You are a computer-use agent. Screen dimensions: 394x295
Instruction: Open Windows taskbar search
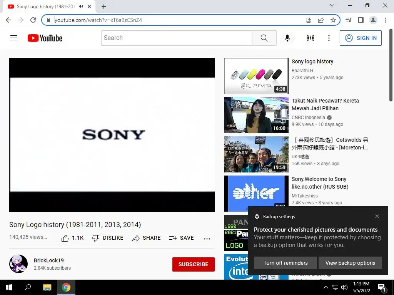coord(28,287)
